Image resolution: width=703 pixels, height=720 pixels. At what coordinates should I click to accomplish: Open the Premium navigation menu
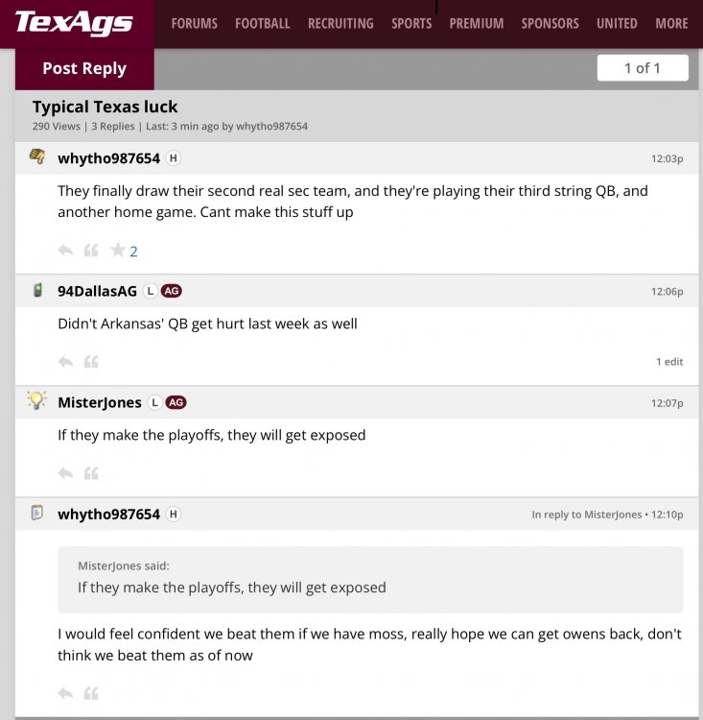tap(476, 23)
